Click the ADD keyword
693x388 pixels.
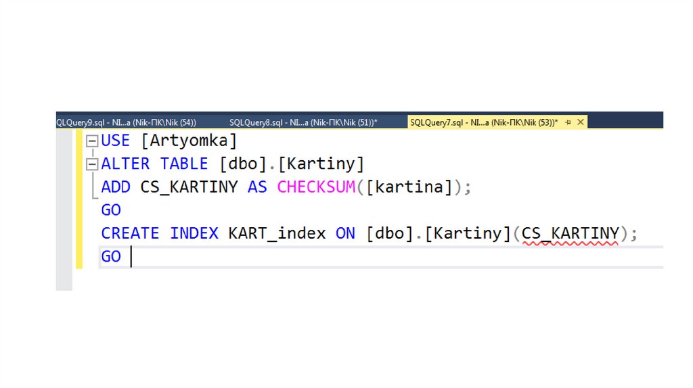[116, 187]
